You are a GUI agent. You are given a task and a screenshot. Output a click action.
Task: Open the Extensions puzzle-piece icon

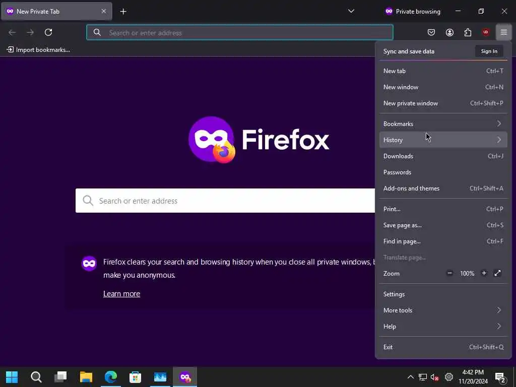click(468, 32)
